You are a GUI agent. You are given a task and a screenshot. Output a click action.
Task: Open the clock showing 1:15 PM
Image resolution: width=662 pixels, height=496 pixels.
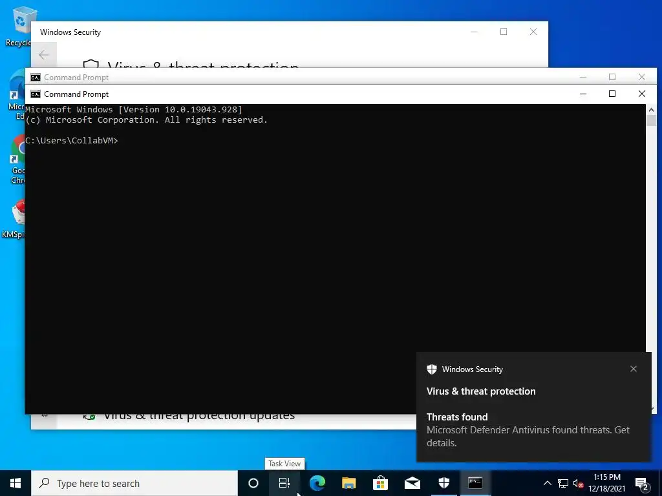(x=606, y=483)
